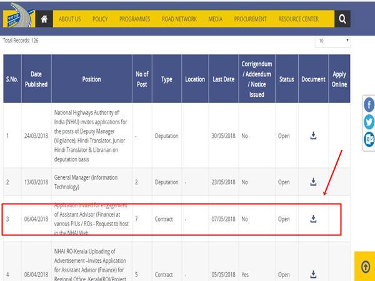Click 'Open' status in row 2

[x=284, y=182]
